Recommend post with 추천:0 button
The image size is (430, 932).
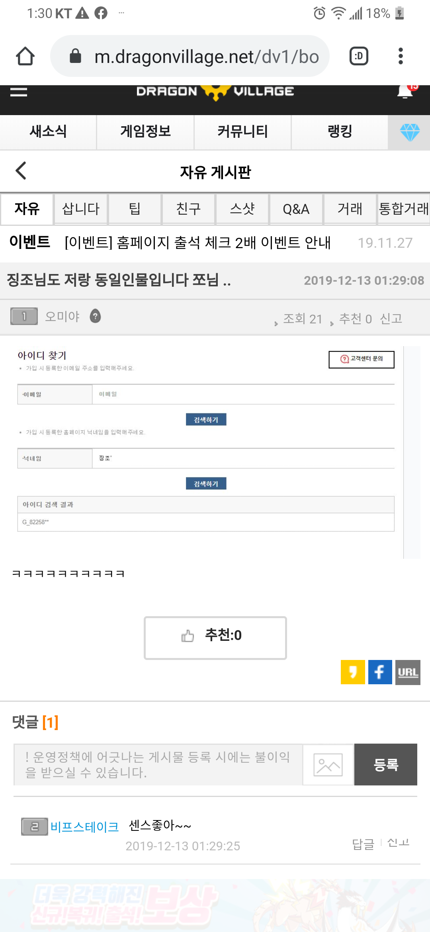point(215,638)
